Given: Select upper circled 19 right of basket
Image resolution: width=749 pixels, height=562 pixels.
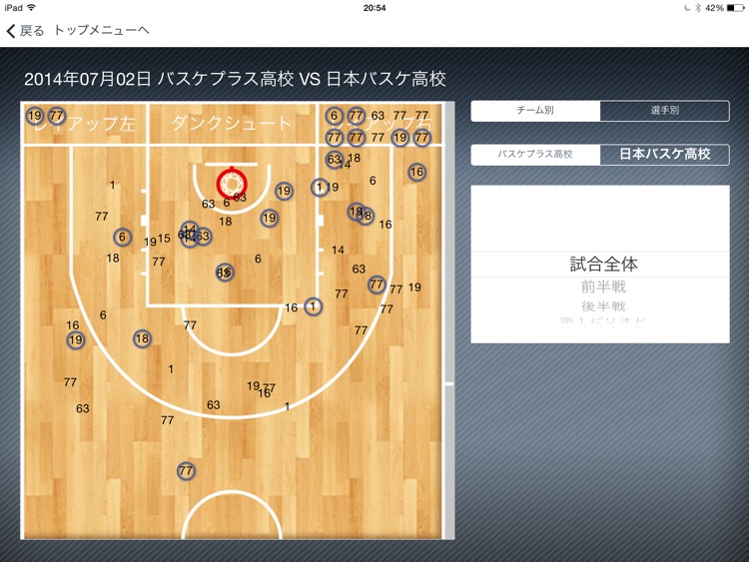Looking at the screenshot, I should [x=284, y=191].
